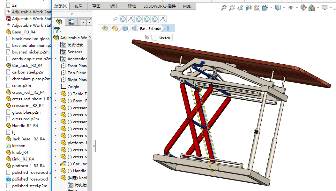Image resolution: width=336 pixels, height=191 pixels.
Task: Select the Top Plane tree item
Action: 77,73
